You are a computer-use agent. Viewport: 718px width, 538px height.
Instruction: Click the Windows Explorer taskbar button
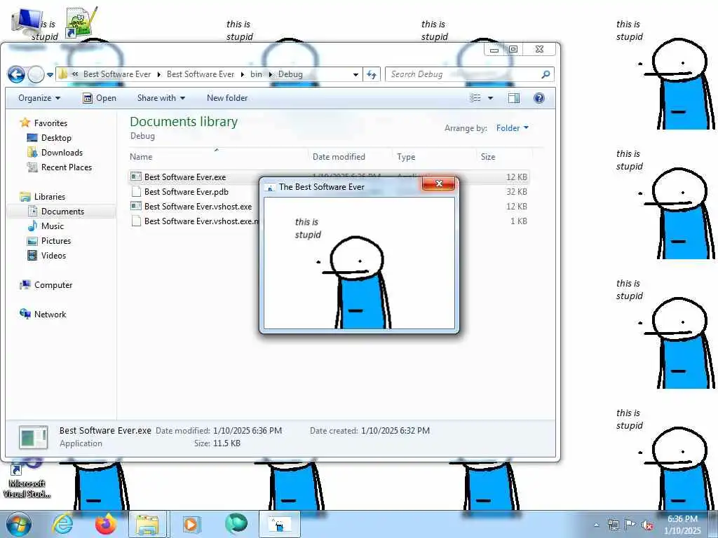(147, 524)
